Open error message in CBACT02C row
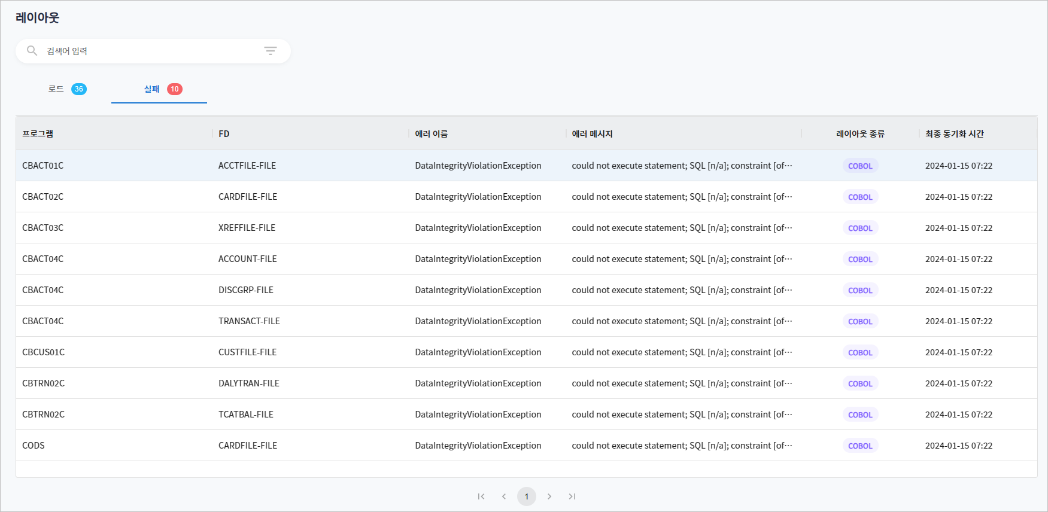The width and height of the screenshot is (1048, 512). click(682, 197)
